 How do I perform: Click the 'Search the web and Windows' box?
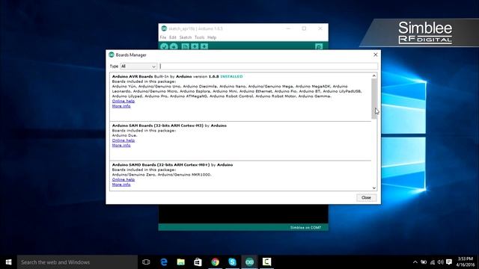[77, 262]
